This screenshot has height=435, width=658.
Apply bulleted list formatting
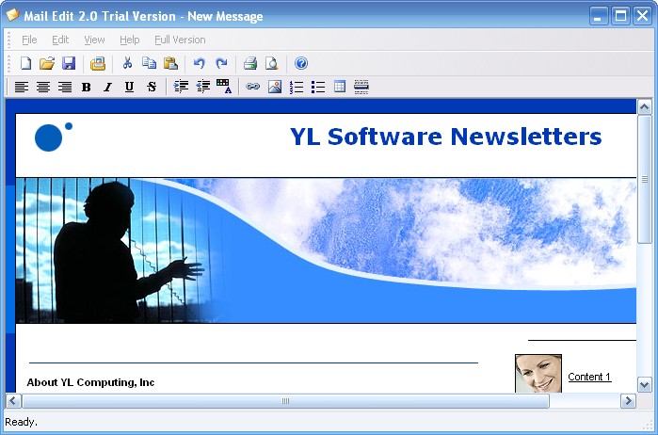pos(318,87)
